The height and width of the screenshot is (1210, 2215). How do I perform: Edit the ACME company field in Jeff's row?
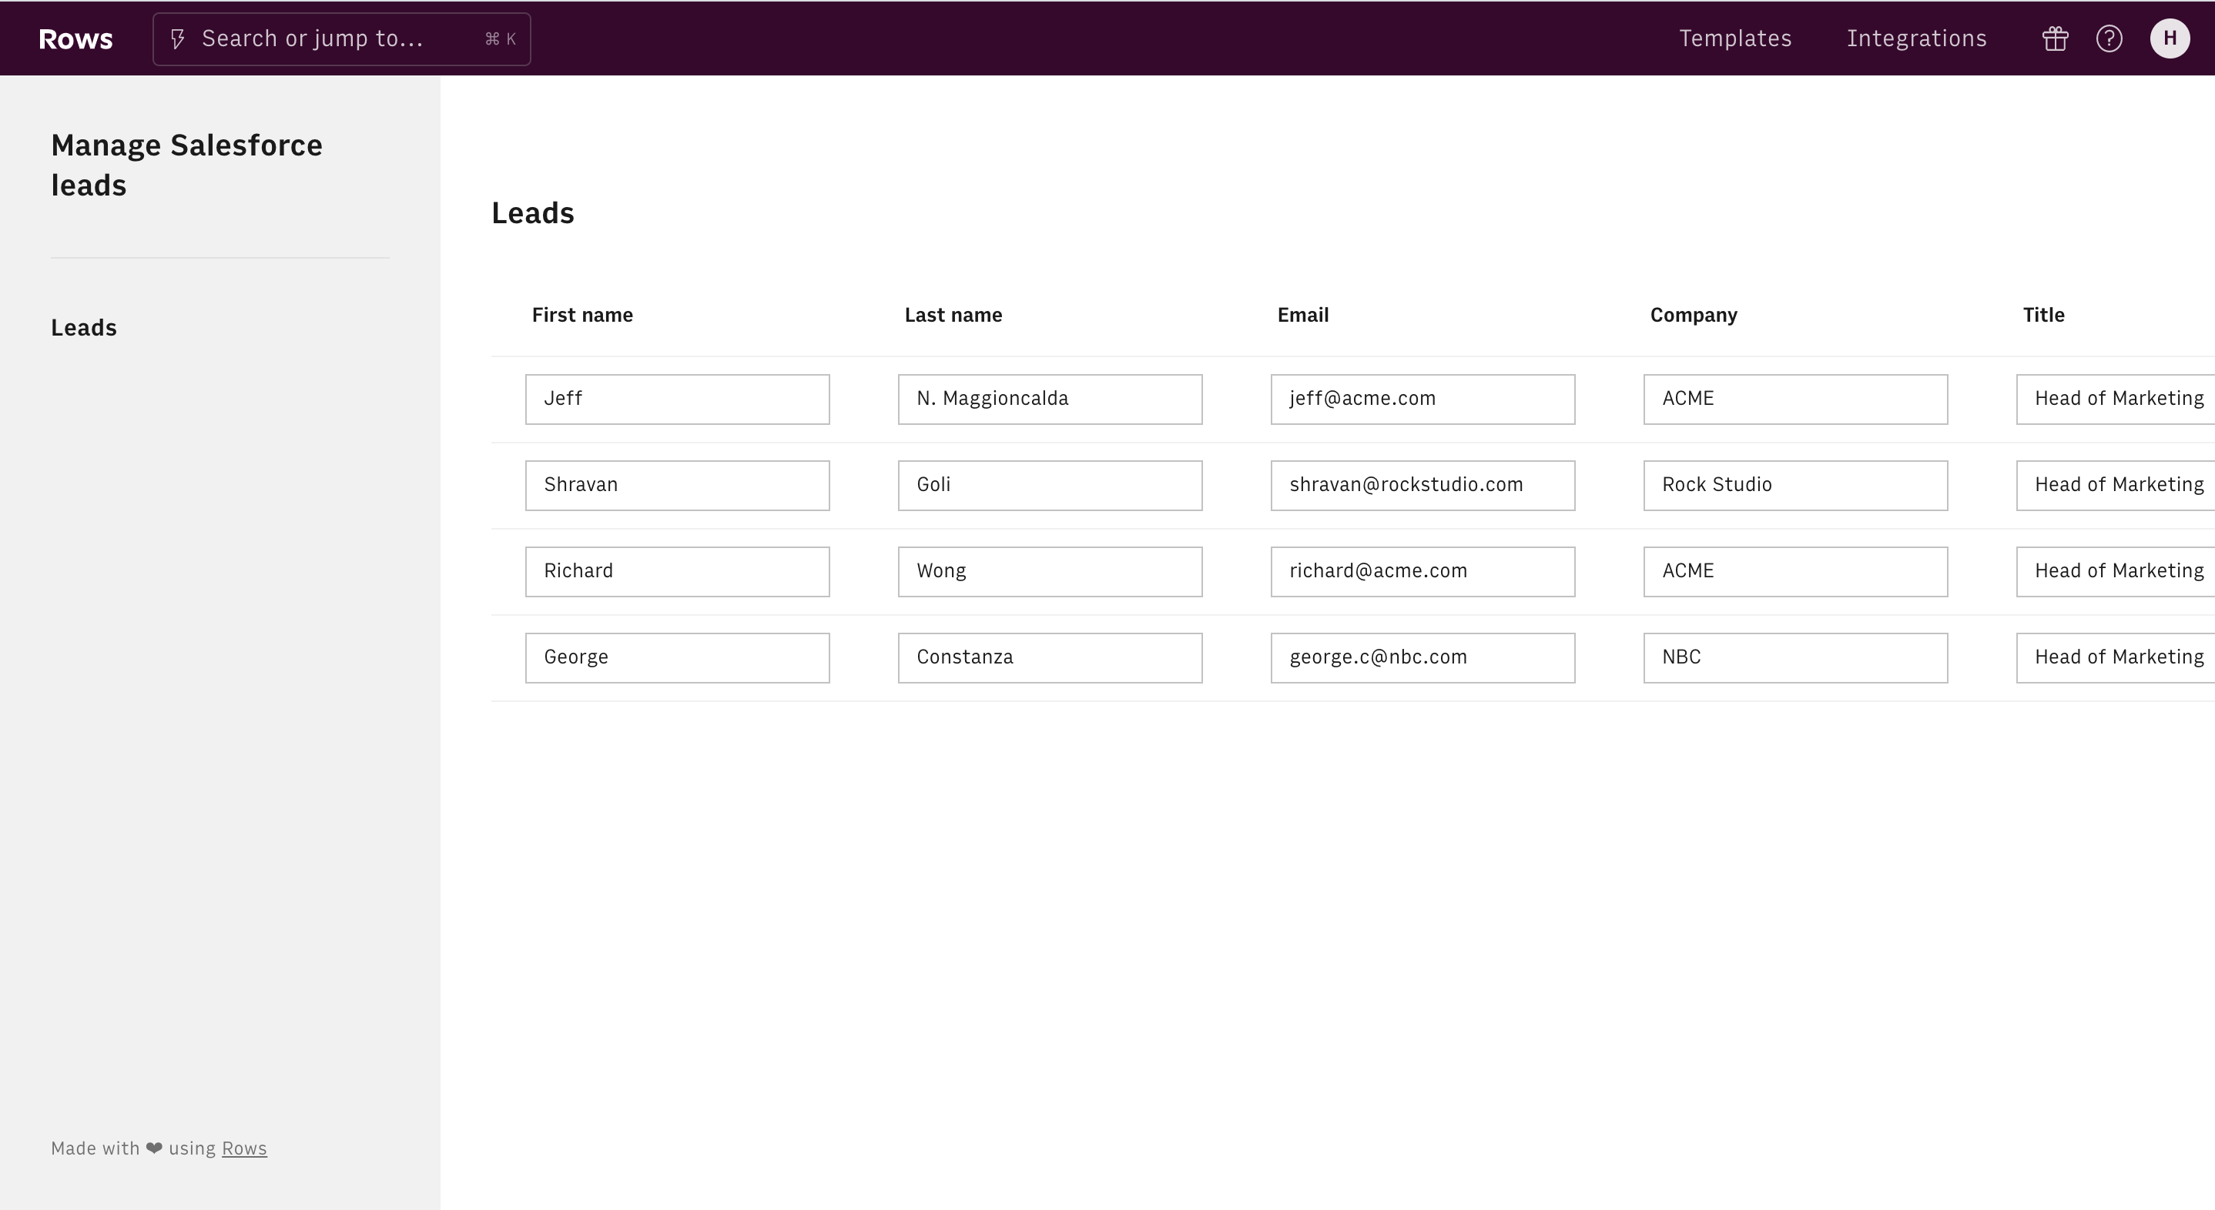[1795, 399]
